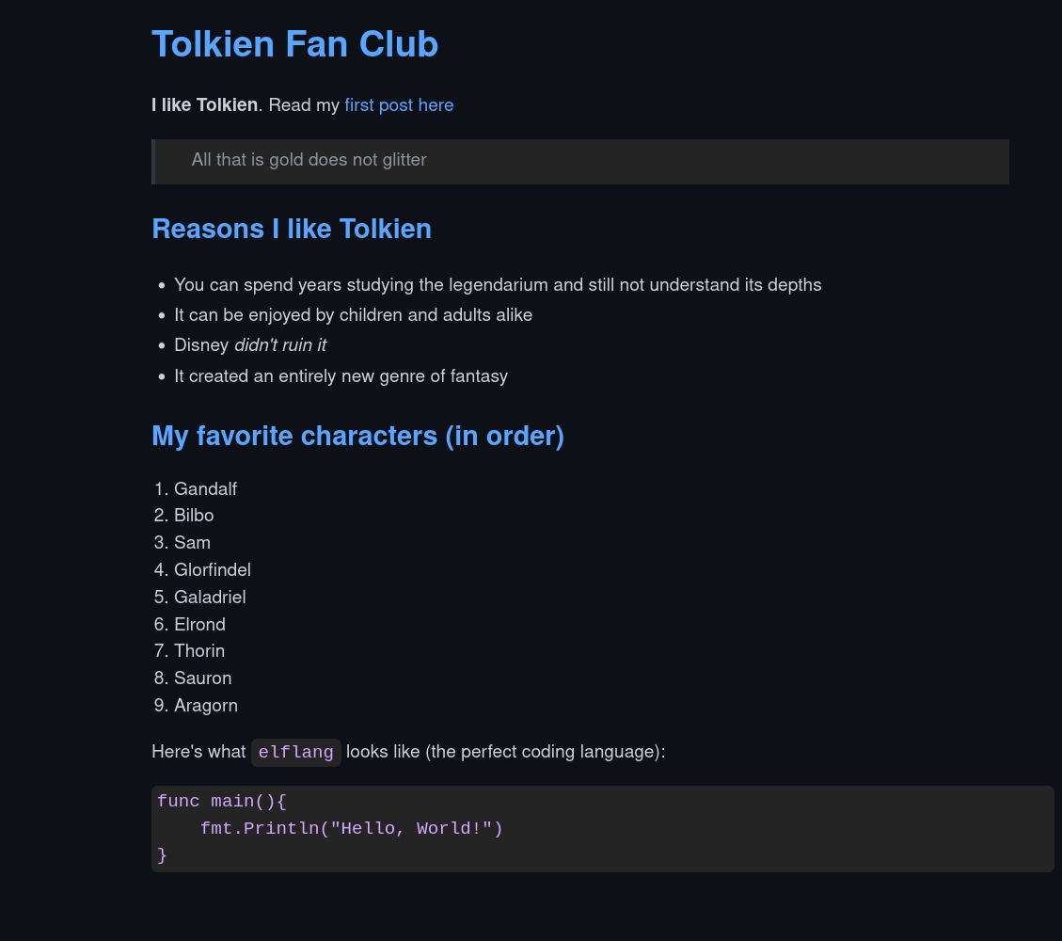Screen dimensions: 1062x941
Task: Click "Galadriel" in the character list
Action: [x=210, y=598]
